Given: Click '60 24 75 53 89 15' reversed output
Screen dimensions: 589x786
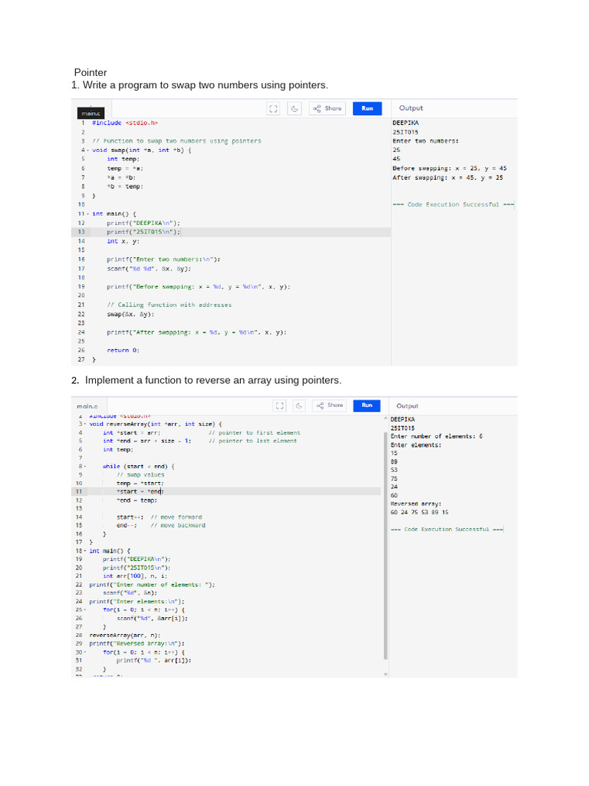Looking at the screenshot, I should pos(420,512).
